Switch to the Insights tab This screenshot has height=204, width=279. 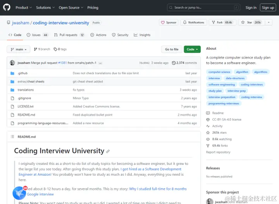[142, 35]
